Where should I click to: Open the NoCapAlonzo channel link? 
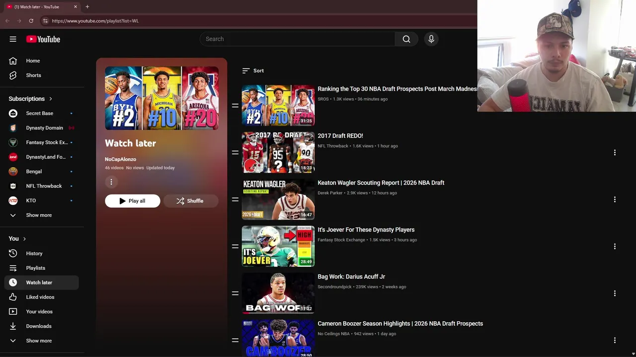[120, 159]
